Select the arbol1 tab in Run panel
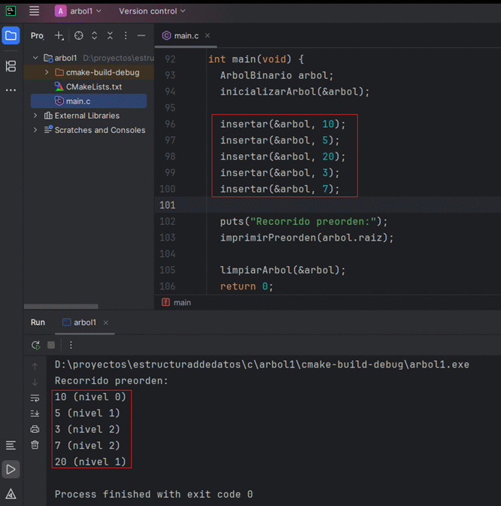 [x=83, y=323]
